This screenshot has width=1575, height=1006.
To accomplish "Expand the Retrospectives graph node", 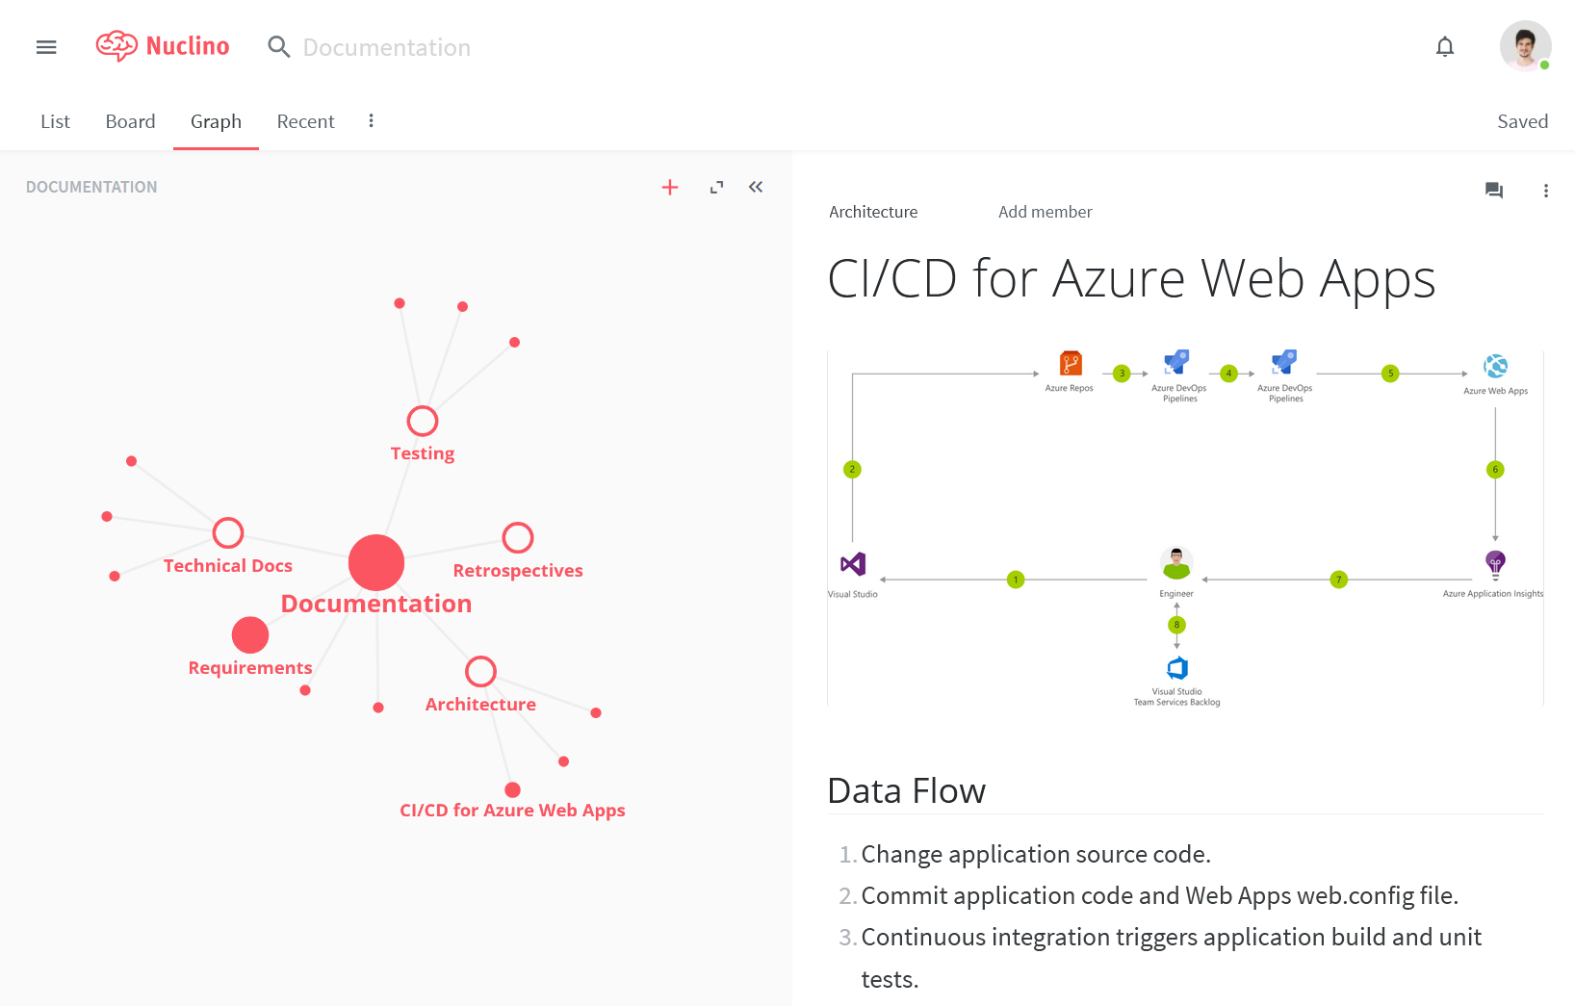I will pyautogui.click(x=517, y=537).
